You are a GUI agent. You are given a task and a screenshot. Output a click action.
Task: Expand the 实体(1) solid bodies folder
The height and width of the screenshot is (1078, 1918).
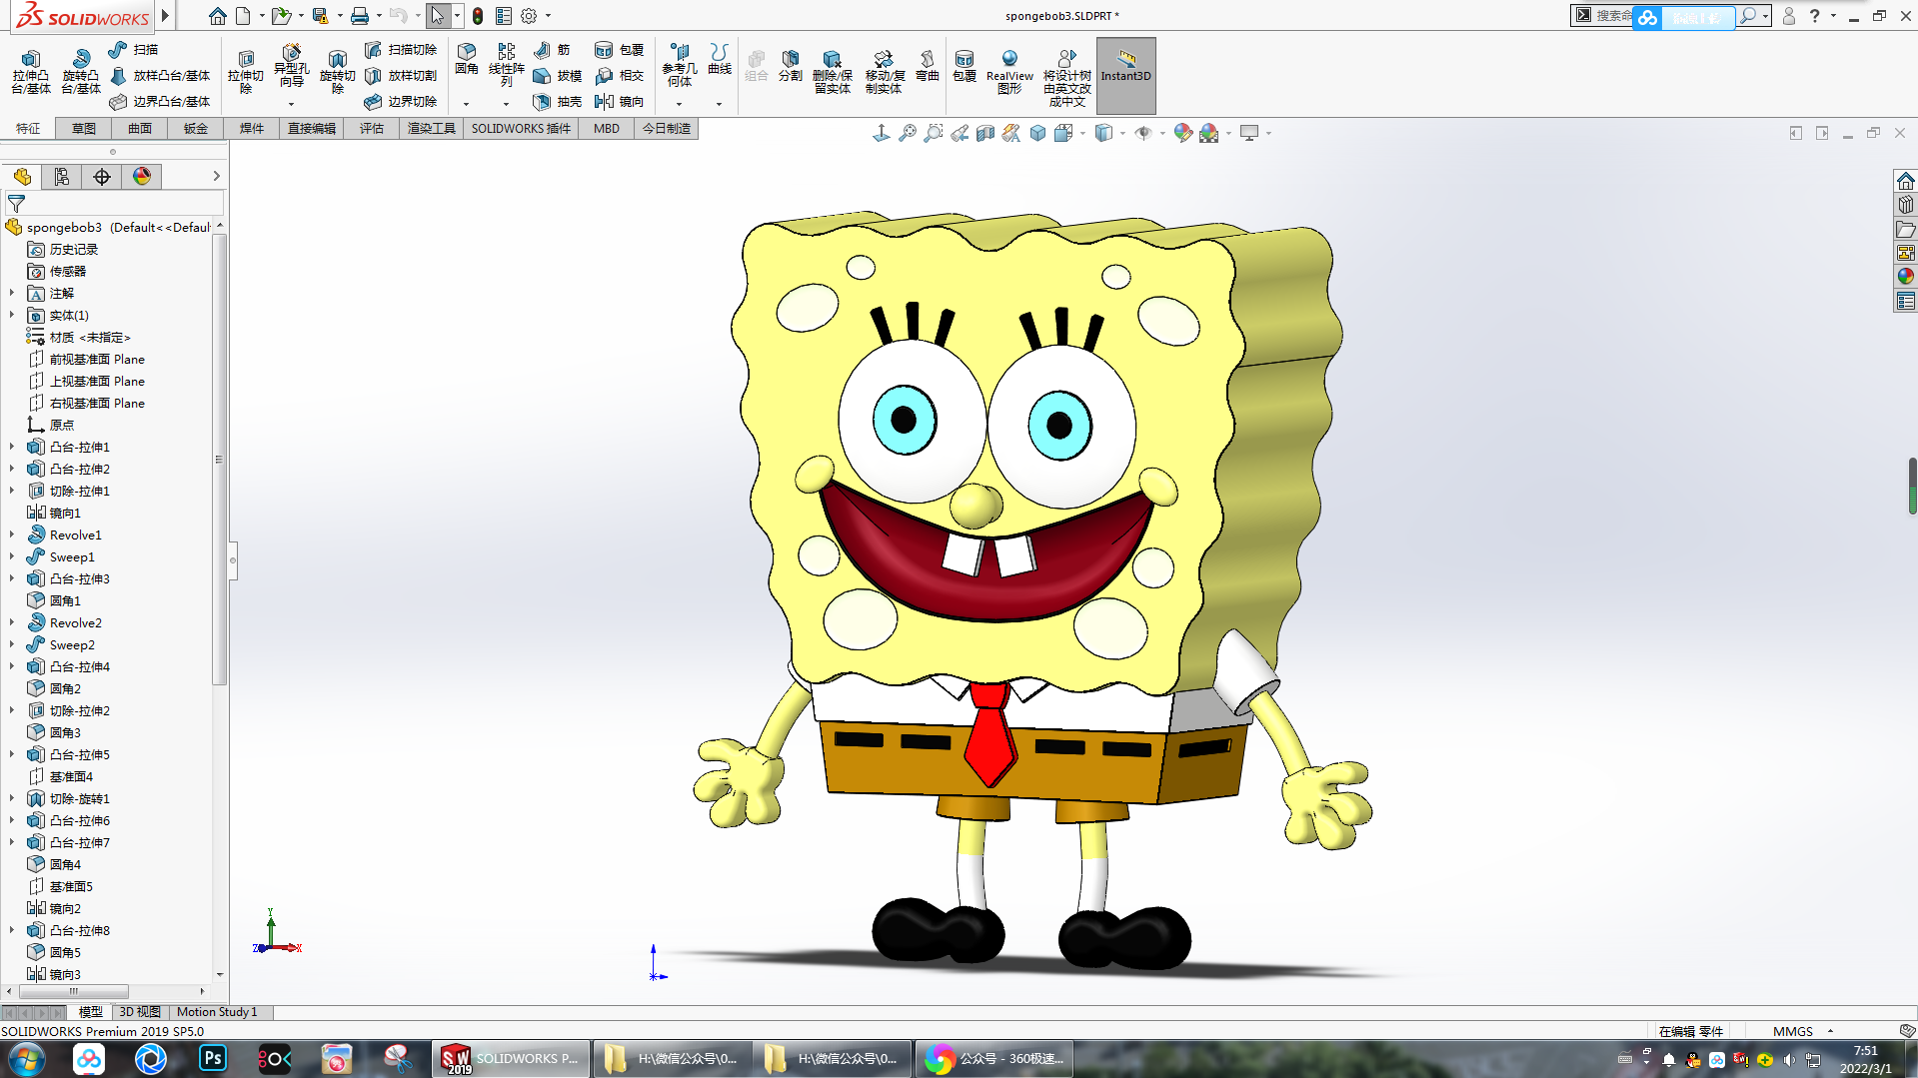tap(12, 315)
